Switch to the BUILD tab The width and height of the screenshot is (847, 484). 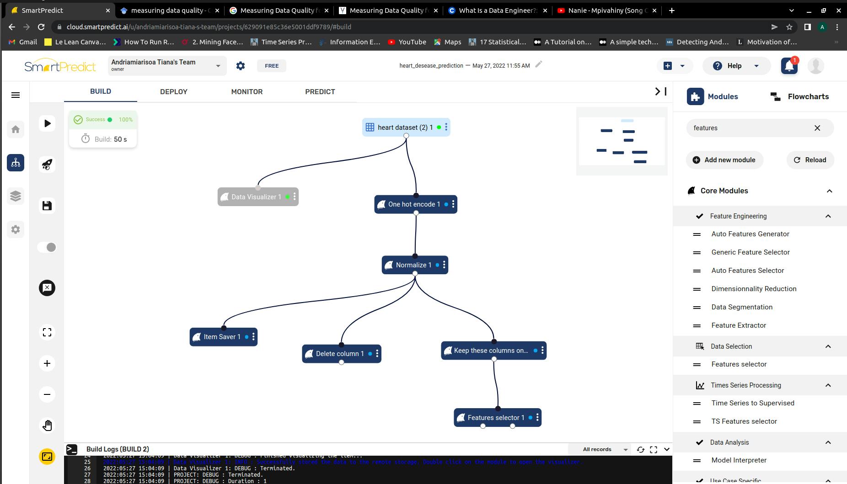coord(101,91)
